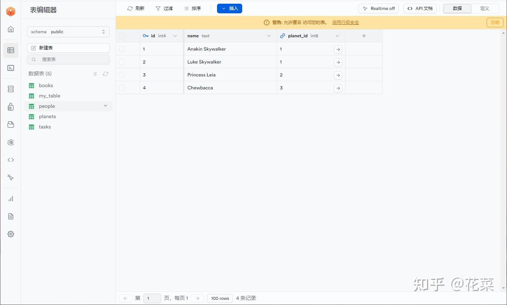
Task: Select the Luke Skywalker name cell
Action: pyautogui.click(x=230, y=62)
